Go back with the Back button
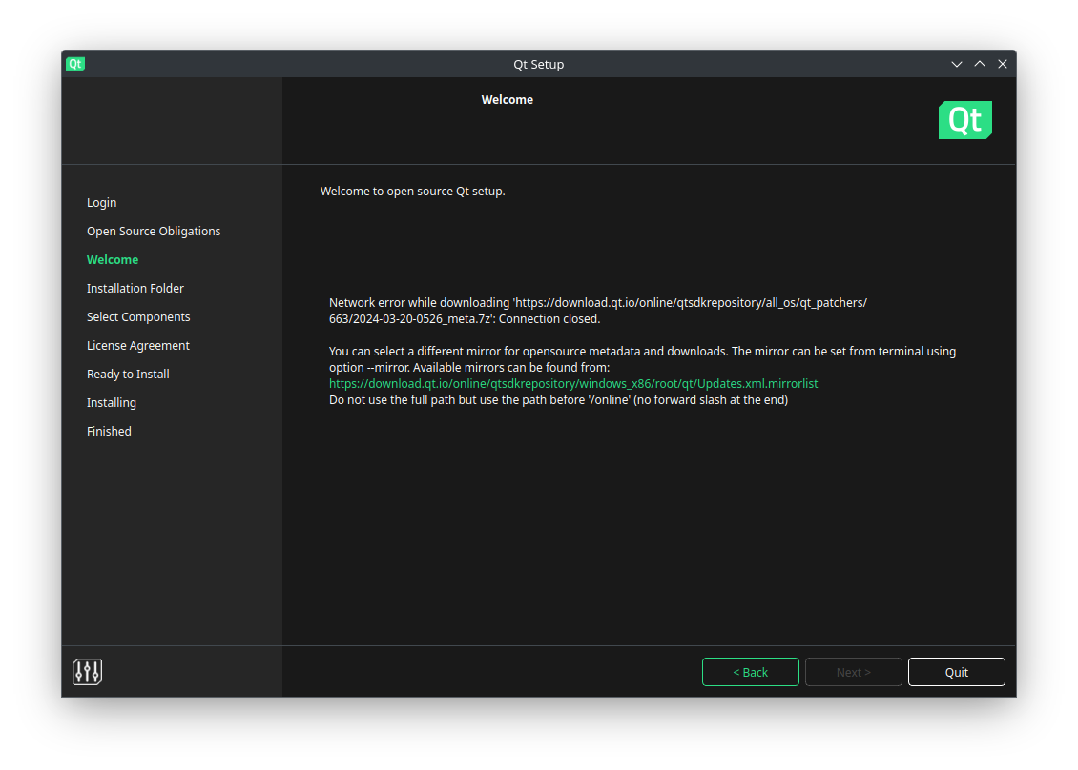The width and height of the screenshot is (1078, 770). (x=750, y=672)
